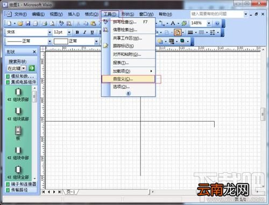Select the 4X 组块顶部 shape
Image resolution: width=269 pixels, height=205 pixels.
pyautogui.click(x=18, y=95)
